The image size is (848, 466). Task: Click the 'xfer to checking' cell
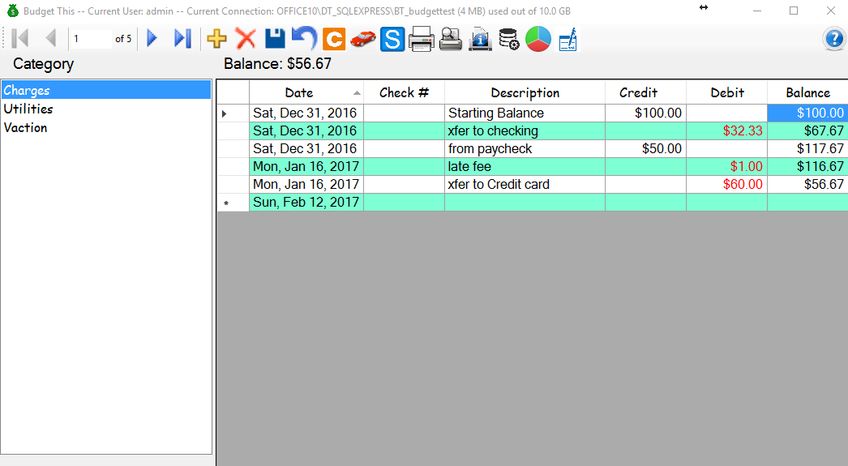(525, 130)
